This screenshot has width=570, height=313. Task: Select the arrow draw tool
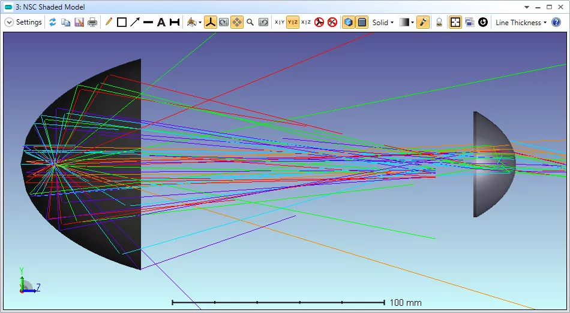(x=135, y=22)
